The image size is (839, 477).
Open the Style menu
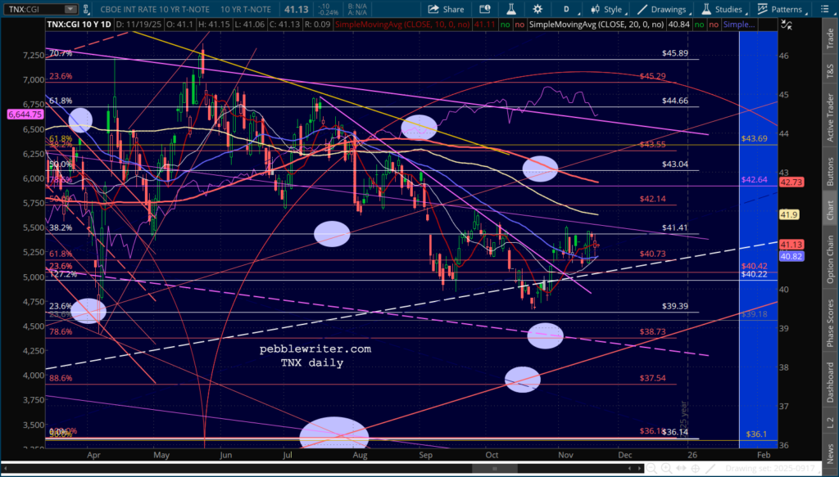pos(607,9)
